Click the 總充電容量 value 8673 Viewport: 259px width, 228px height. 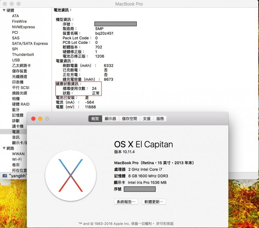click(x=109, y=79)
